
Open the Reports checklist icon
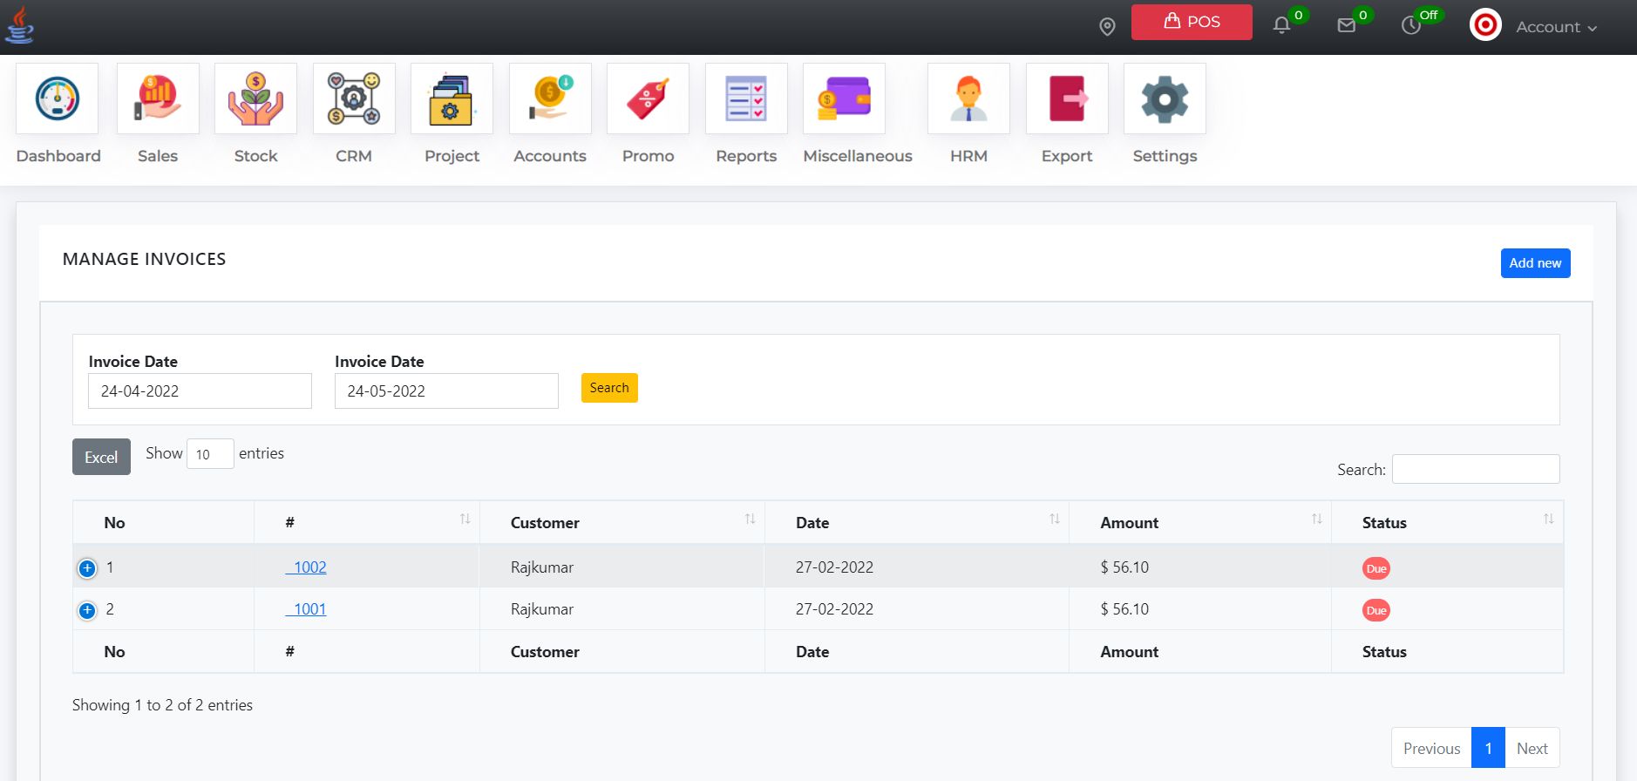(746, 98)
